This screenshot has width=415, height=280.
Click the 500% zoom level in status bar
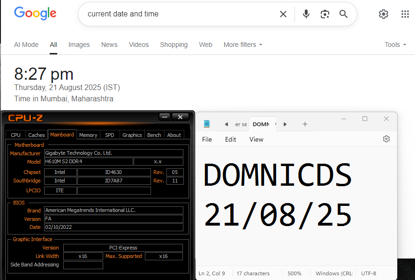pyautogui.click(x=294, y=273)
